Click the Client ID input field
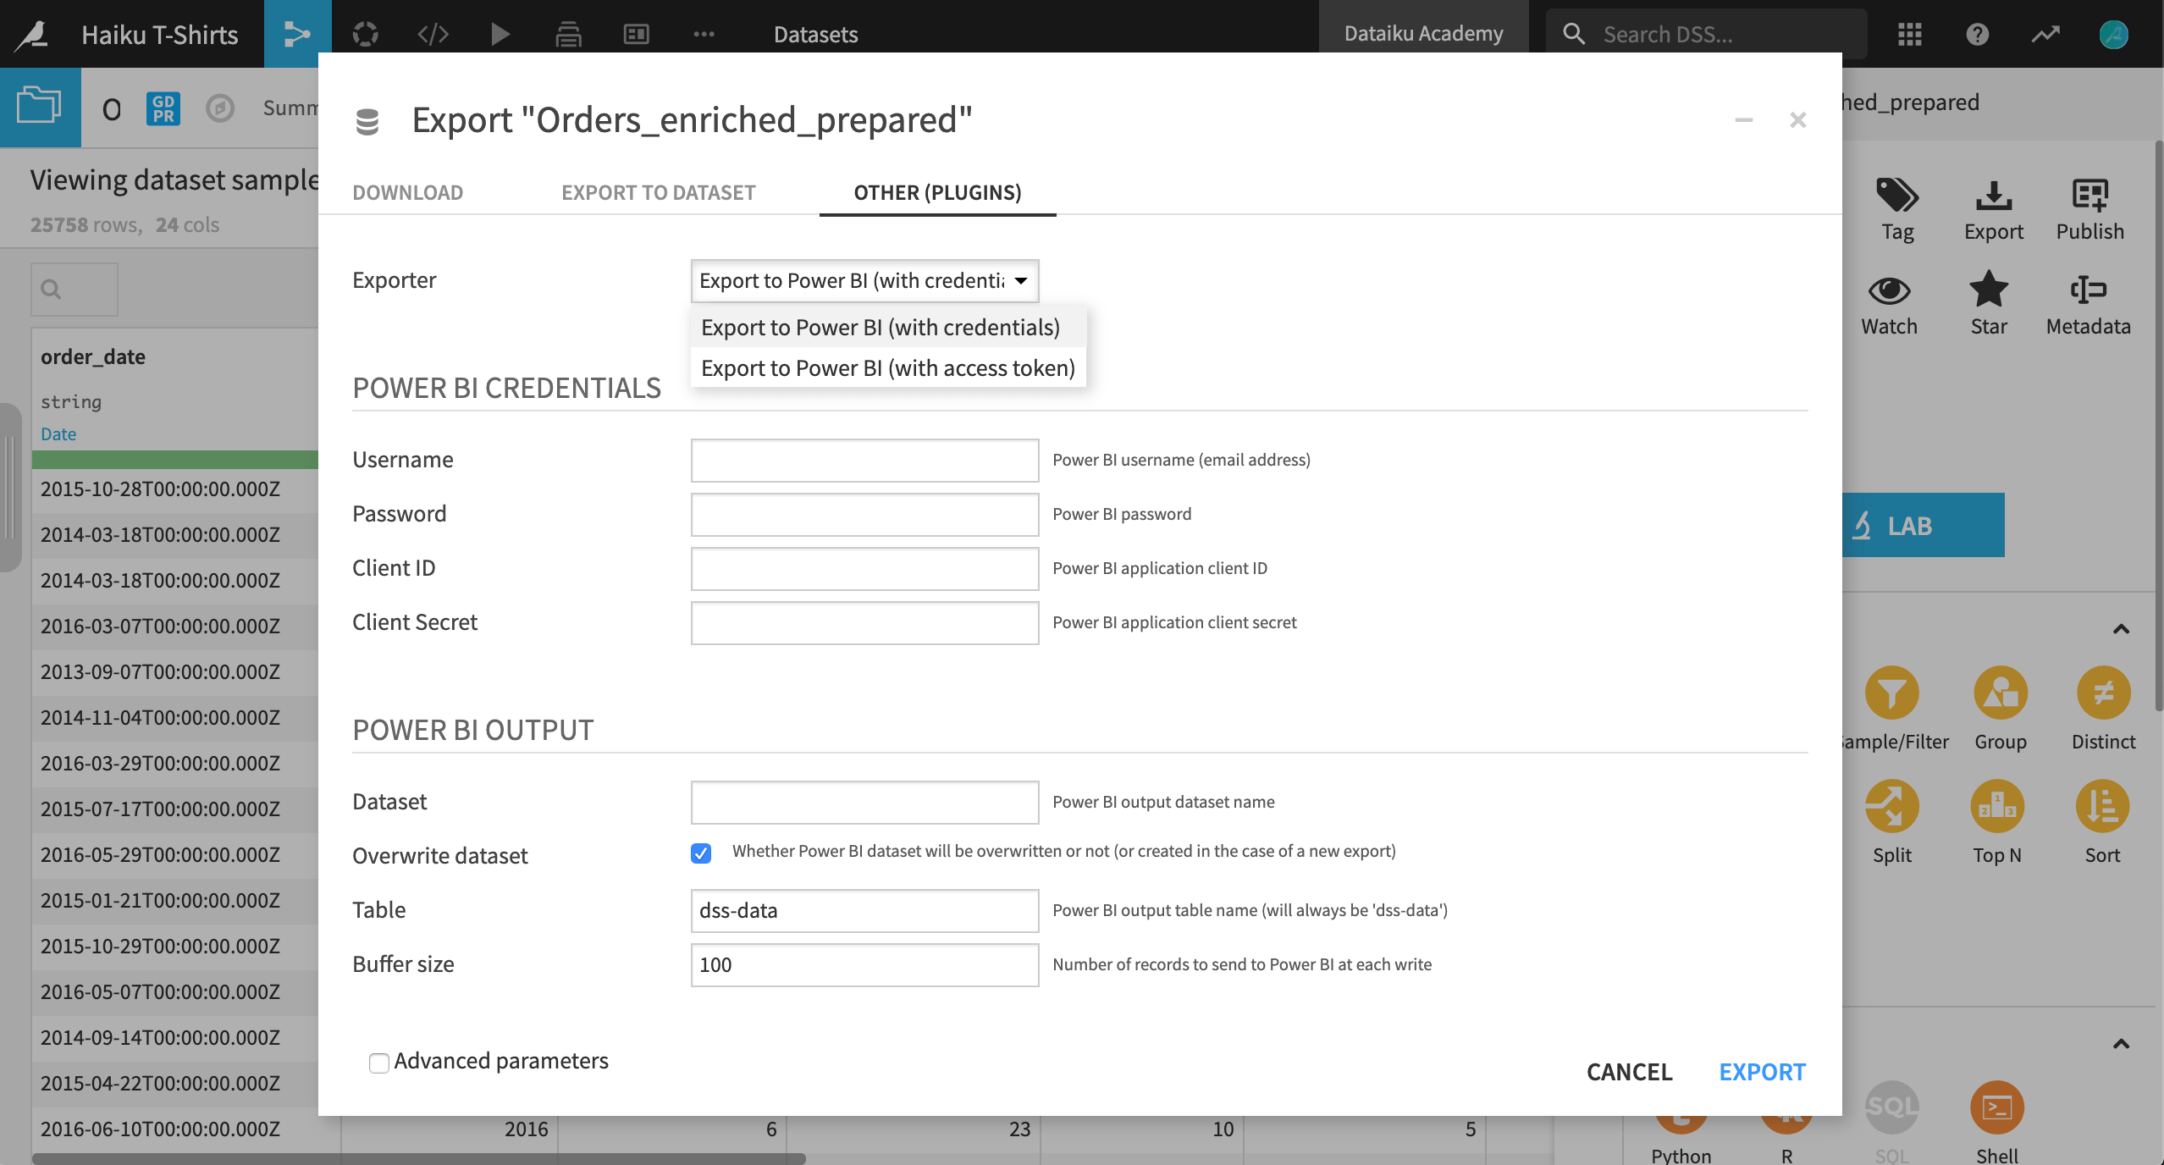The height and width of the screenshot is (1165, 2164). tap(864, 568)
